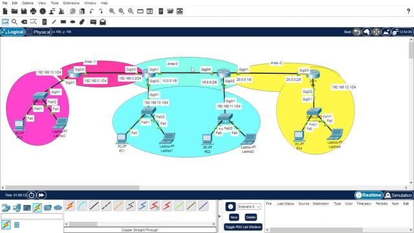
Task: Select the Network Devices category icon
Action: [x=6, y=208]
